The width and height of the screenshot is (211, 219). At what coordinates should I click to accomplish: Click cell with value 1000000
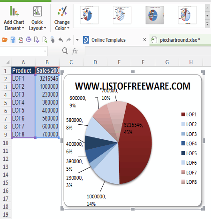(x=47, y=86)
